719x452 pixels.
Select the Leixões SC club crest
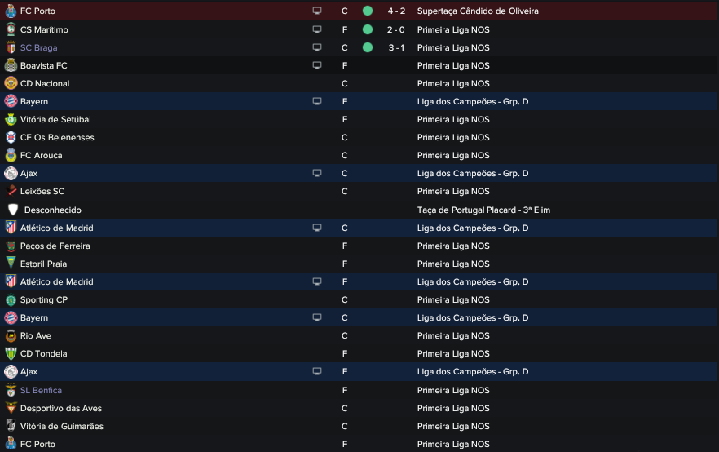11,191
